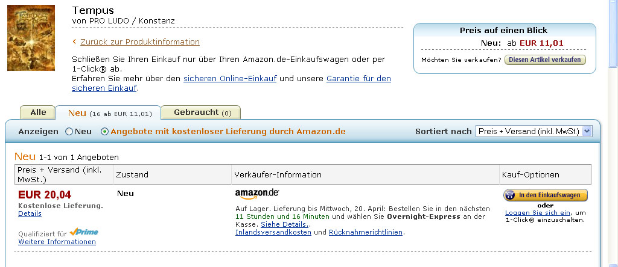Click the amazon.de seller logo

257,193
